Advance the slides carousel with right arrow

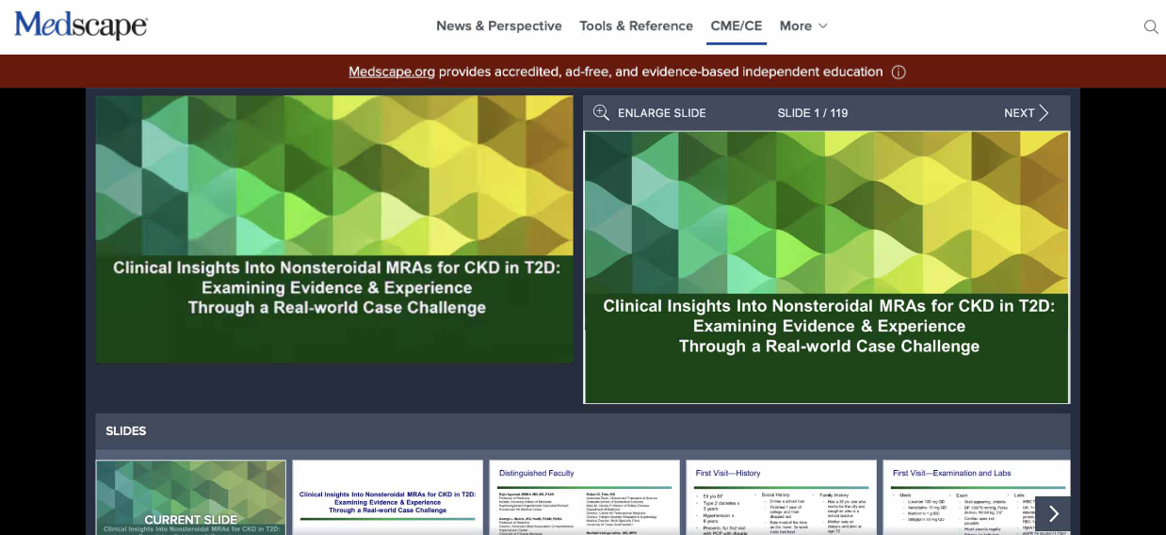(x=1053, y=514)
